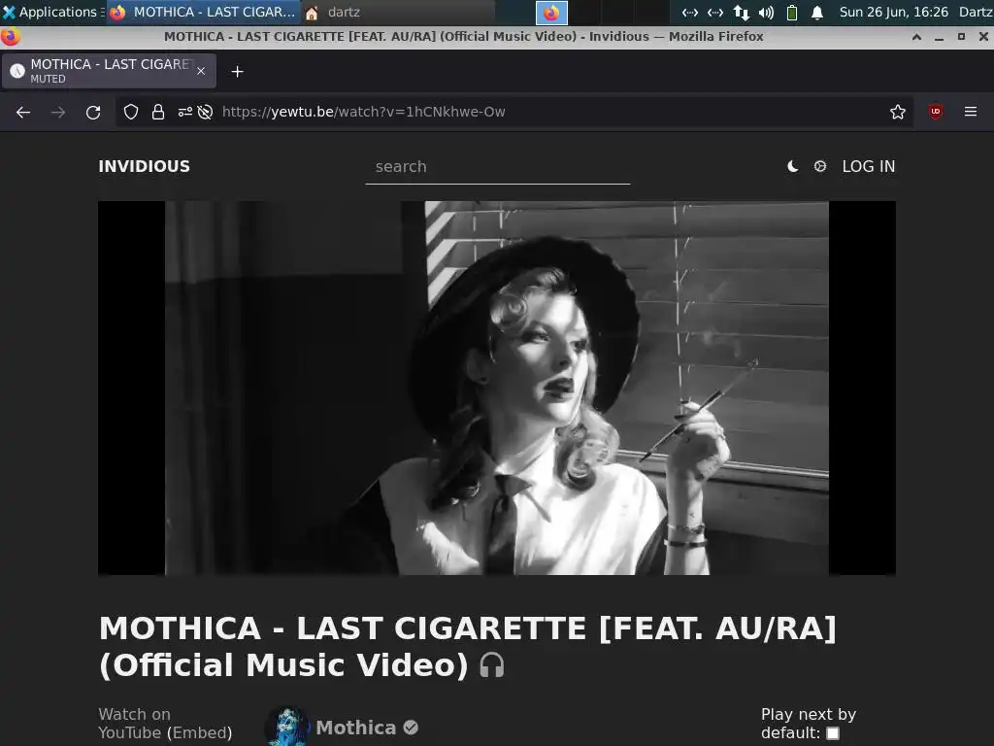
Task: Open a new browser tab
Action: 237,72
